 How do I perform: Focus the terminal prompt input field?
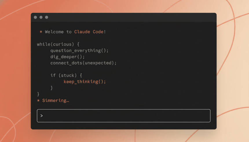pos(124,116)
